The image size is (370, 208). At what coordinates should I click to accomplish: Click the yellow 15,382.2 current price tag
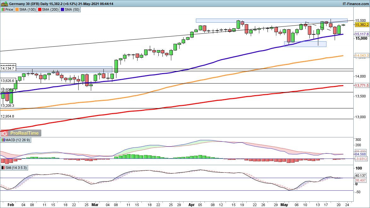pos(362,24)
